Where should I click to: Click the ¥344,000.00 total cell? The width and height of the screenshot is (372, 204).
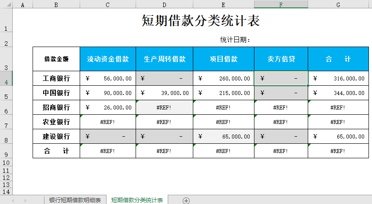tap(338, 93)
